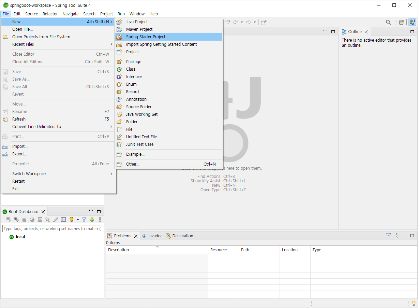Expand the Recent Files submenu
Image resolution: width=418 pixels, height=308 pixels.
coord(58,44)
